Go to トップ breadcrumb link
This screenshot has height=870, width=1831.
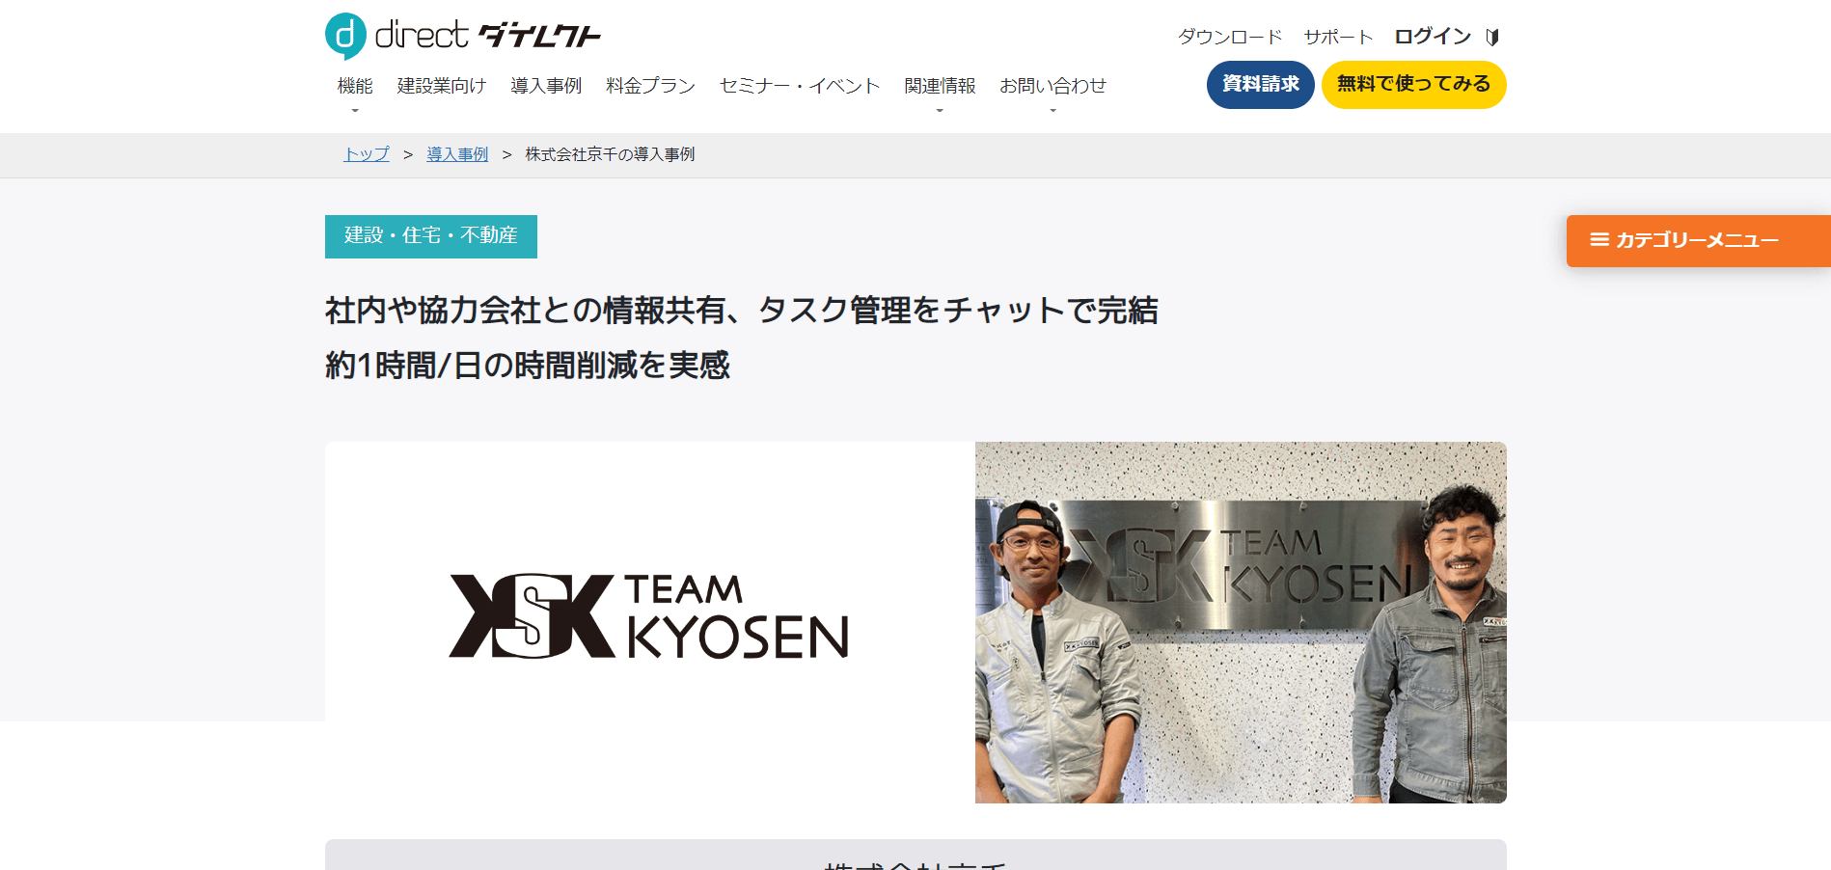(x=367, y=154)
